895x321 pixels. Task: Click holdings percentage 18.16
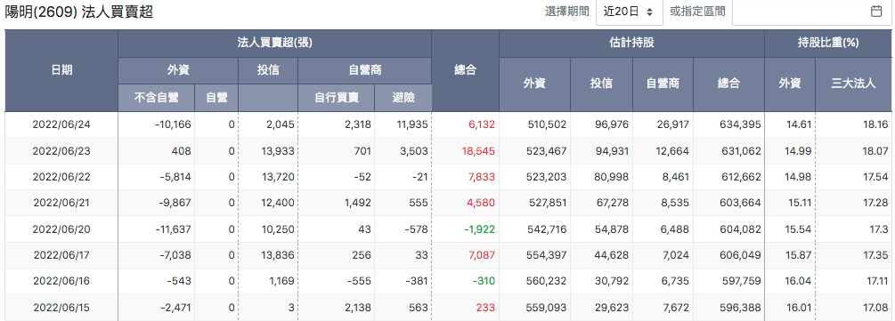876,124
